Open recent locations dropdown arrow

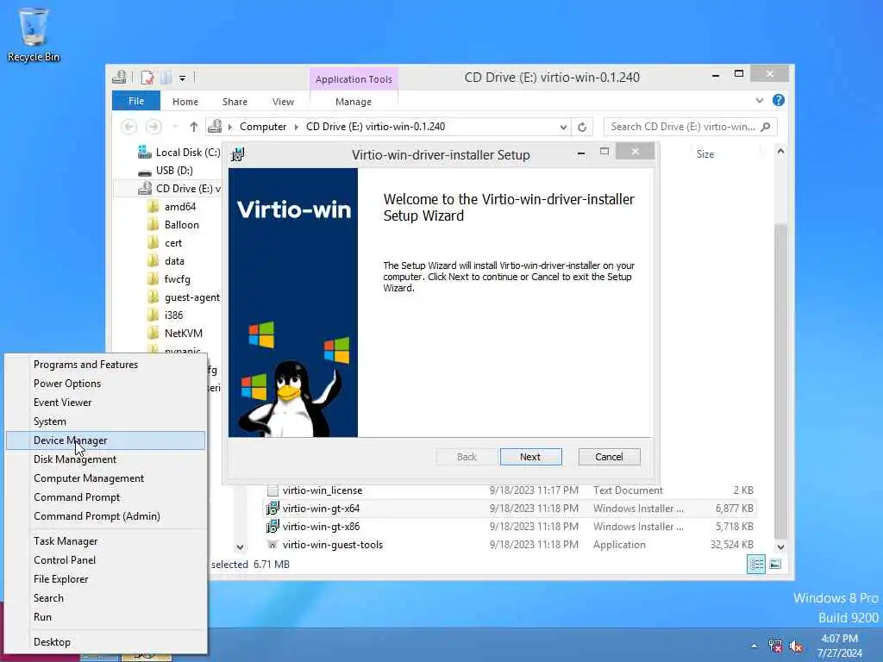pos(175,127)
